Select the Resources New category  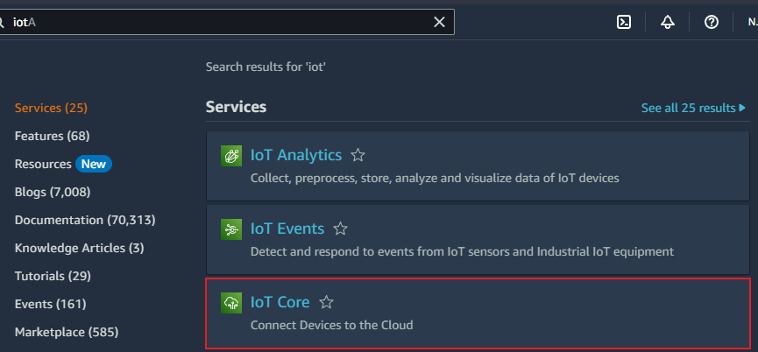(x=63, y=164)
